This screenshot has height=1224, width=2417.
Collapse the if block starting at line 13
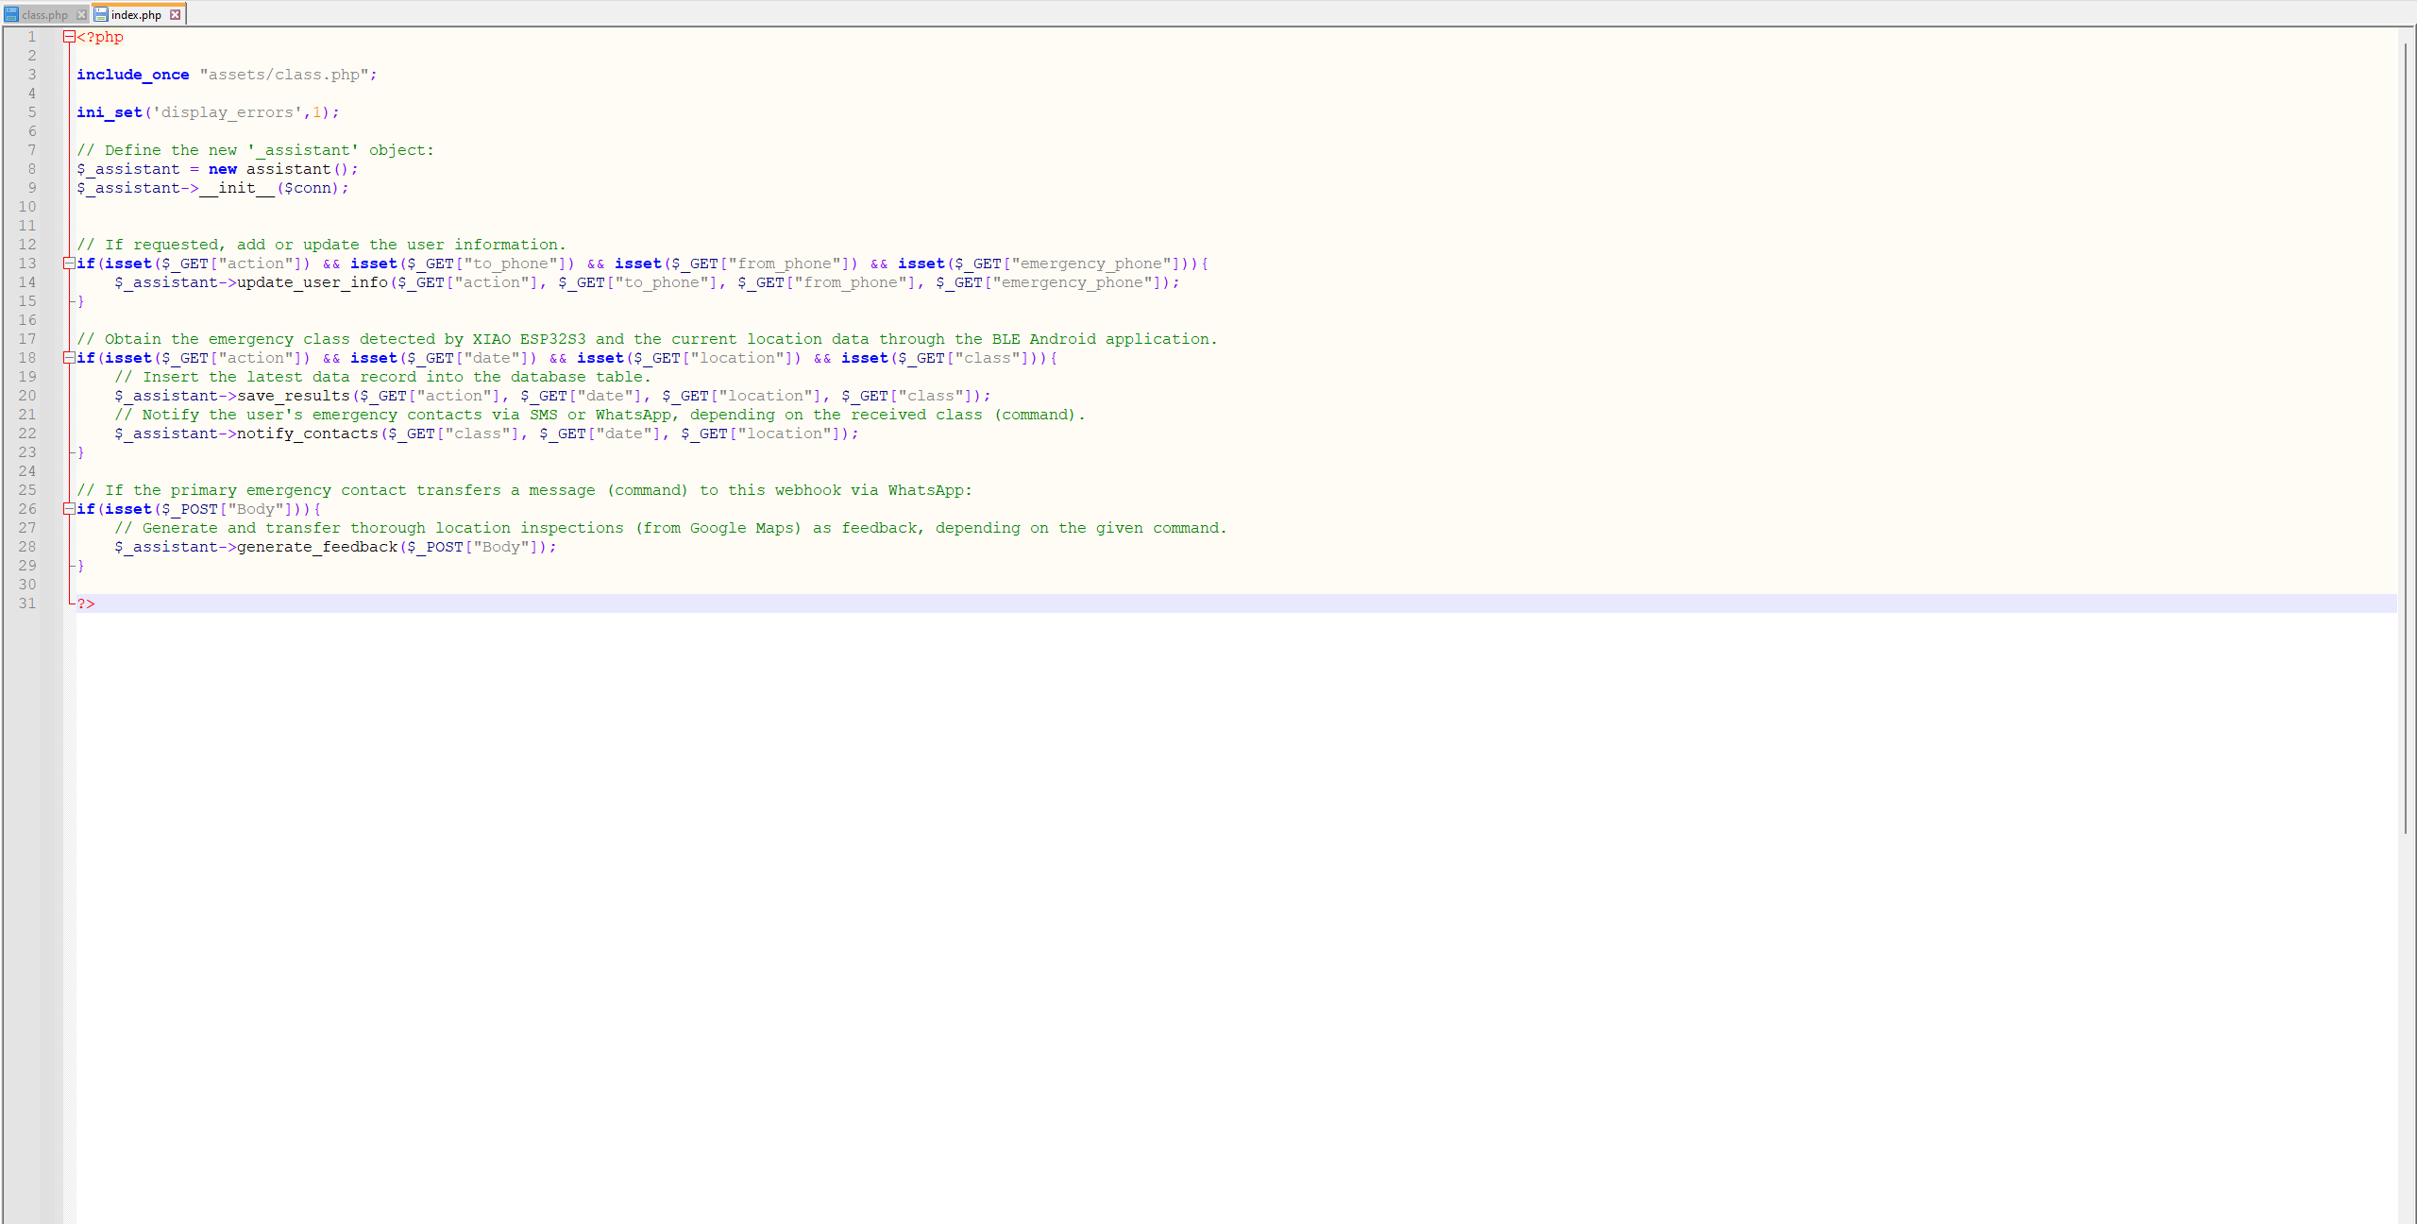67,263
